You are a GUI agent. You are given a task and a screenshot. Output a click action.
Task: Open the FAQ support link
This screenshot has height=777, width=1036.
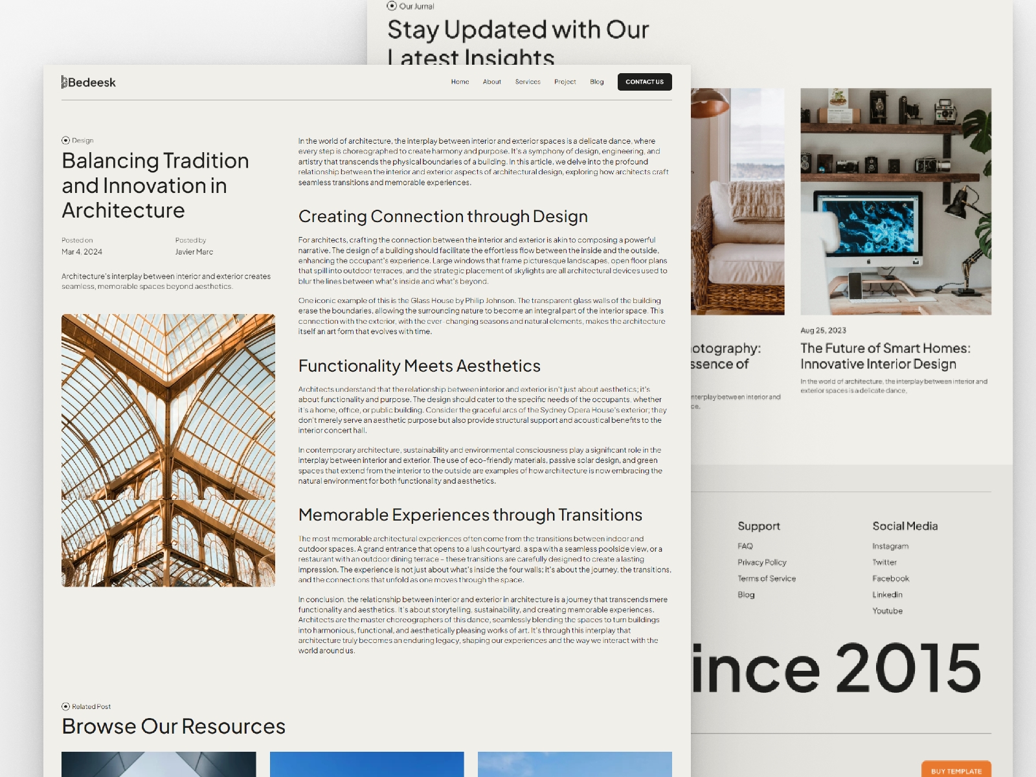coord(745,546)
